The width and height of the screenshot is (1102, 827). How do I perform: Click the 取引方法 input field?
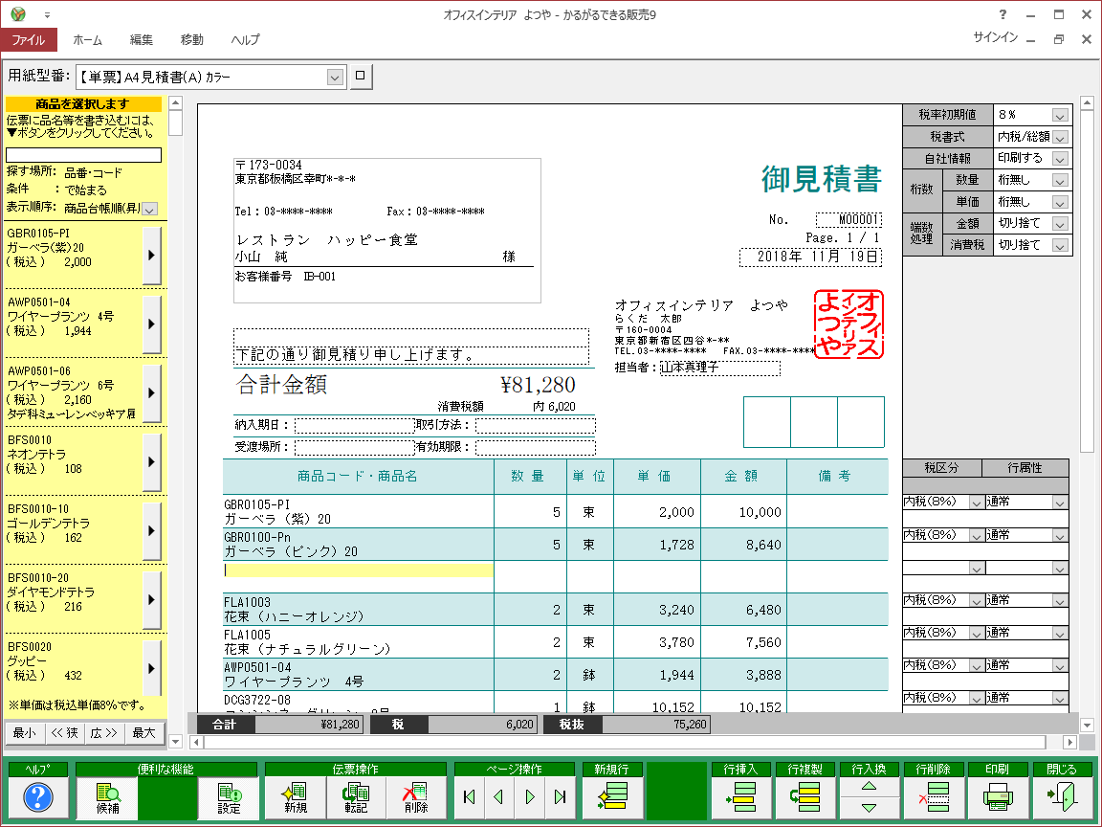(535, 425)
